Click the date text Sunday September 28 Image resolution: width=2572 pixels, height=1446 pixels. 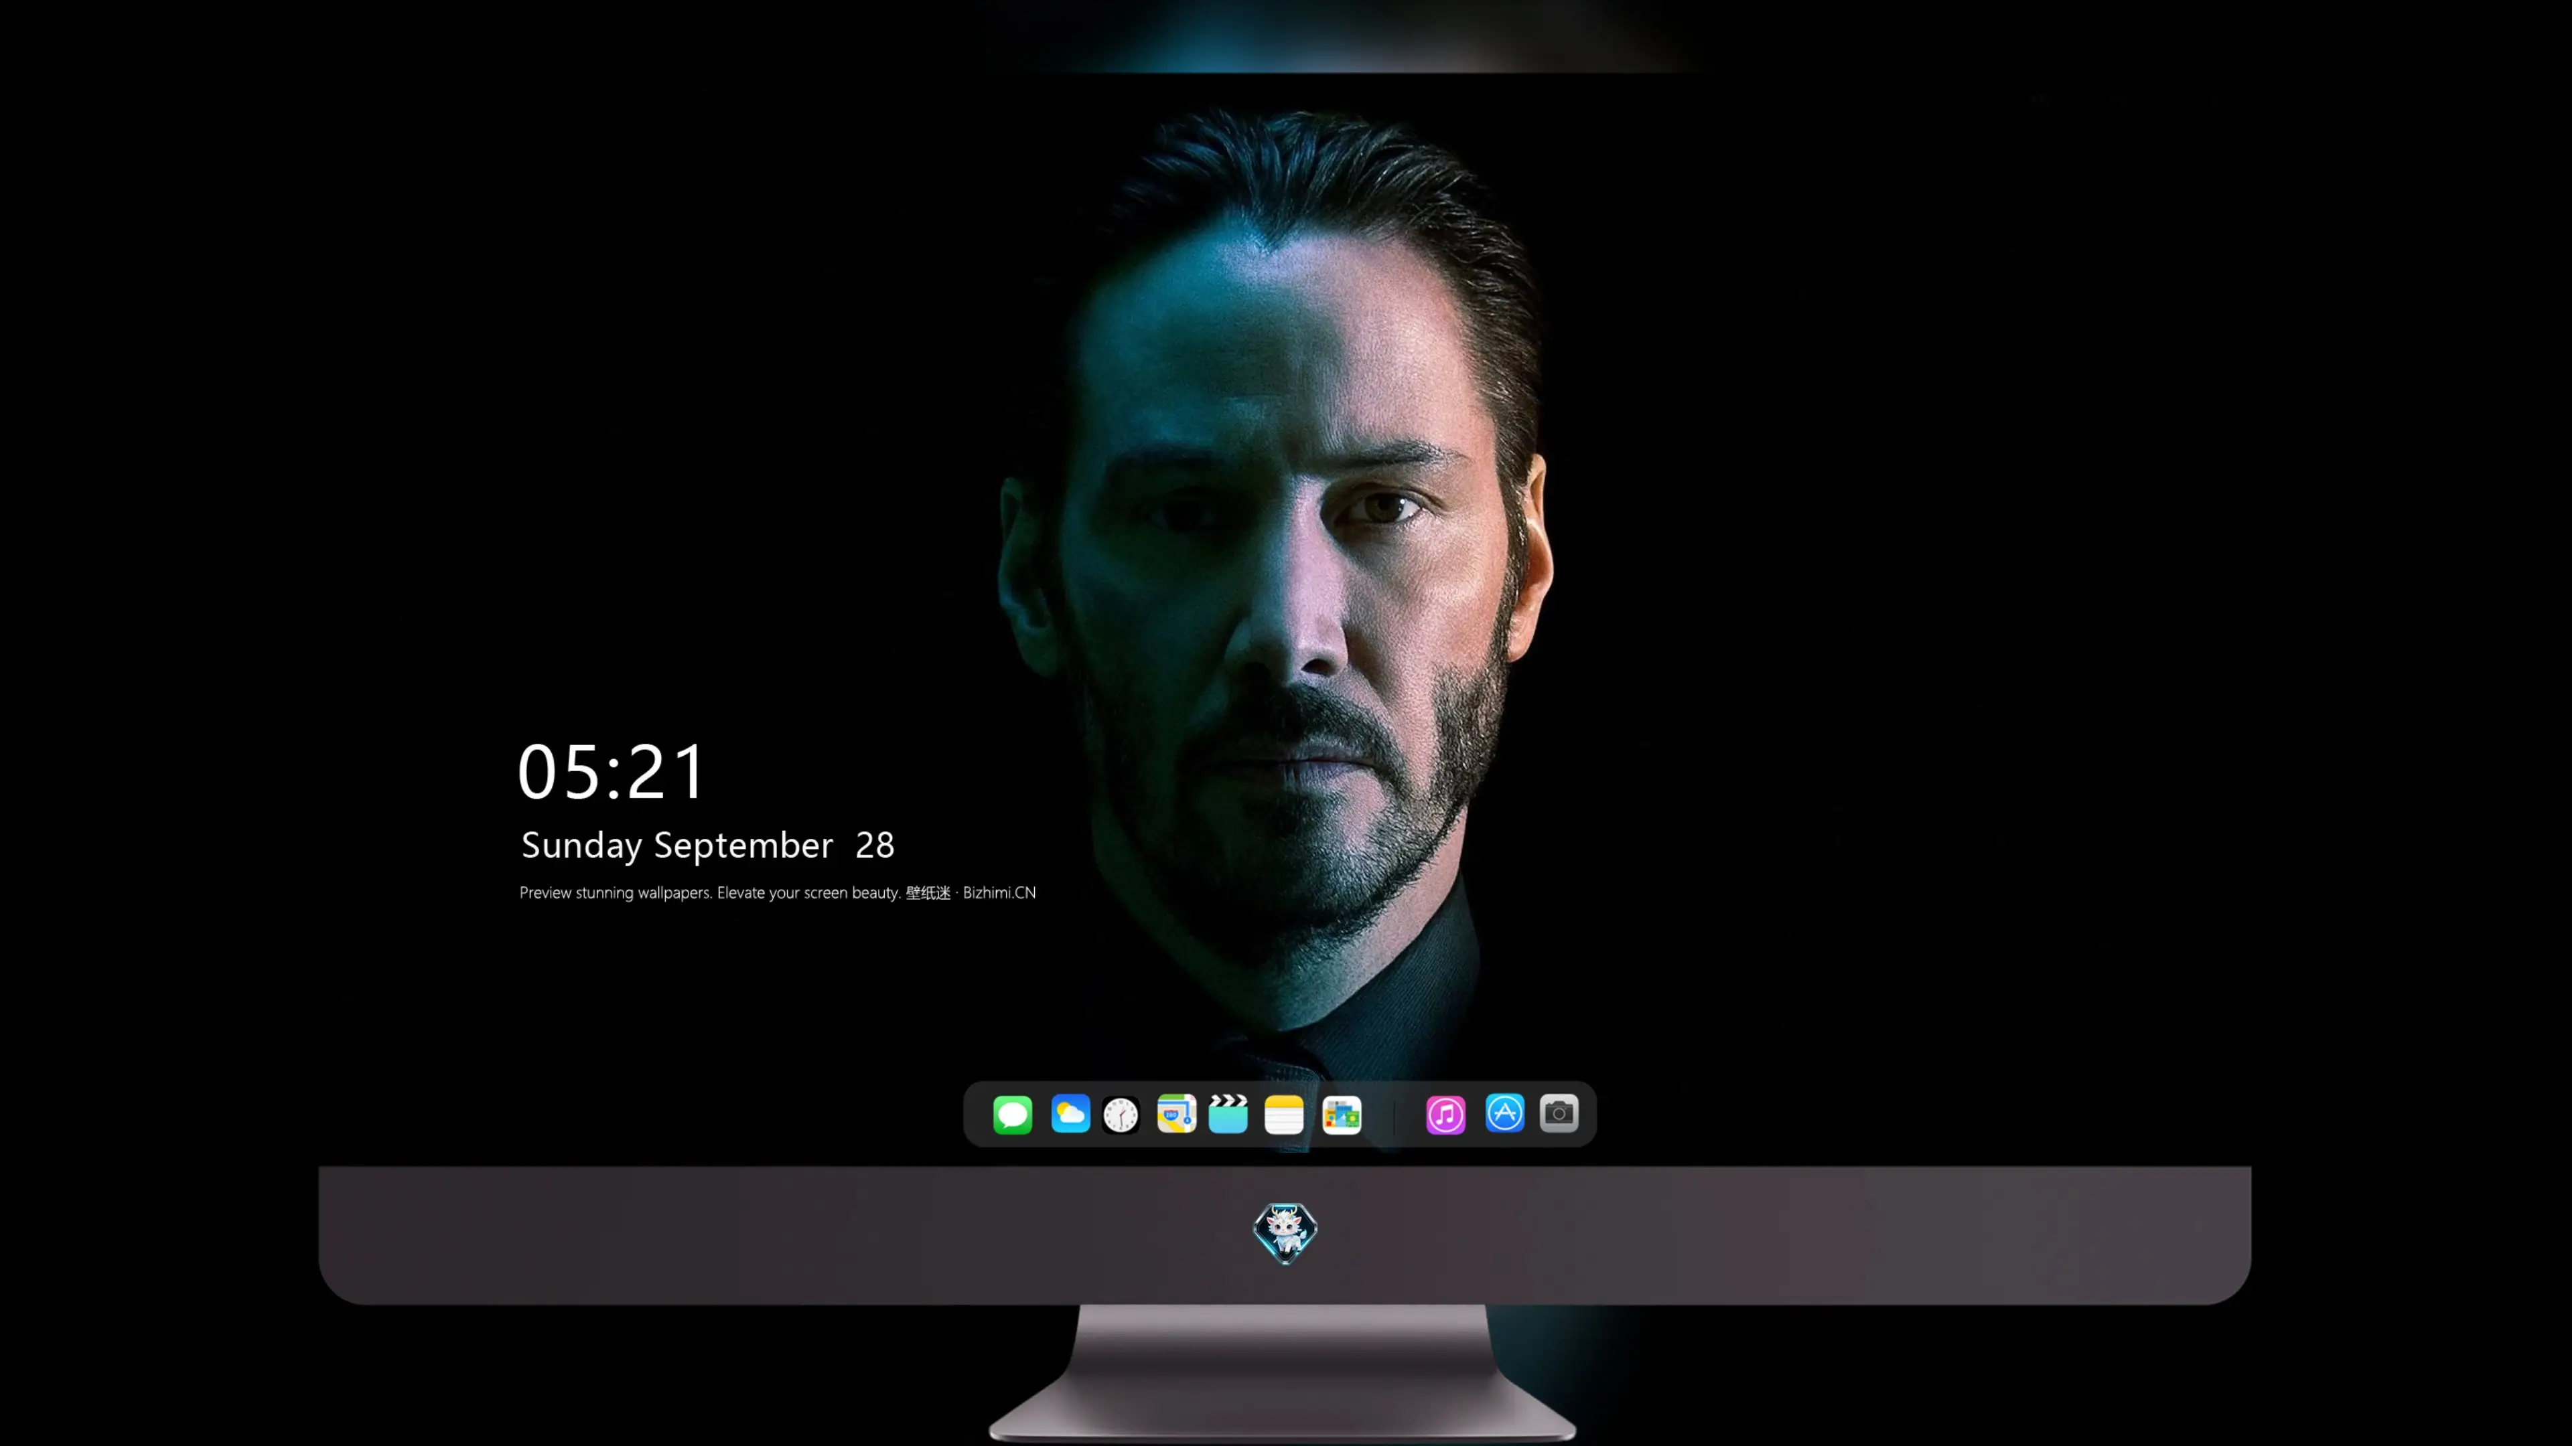pyautogui.click(x=708, y=846)
